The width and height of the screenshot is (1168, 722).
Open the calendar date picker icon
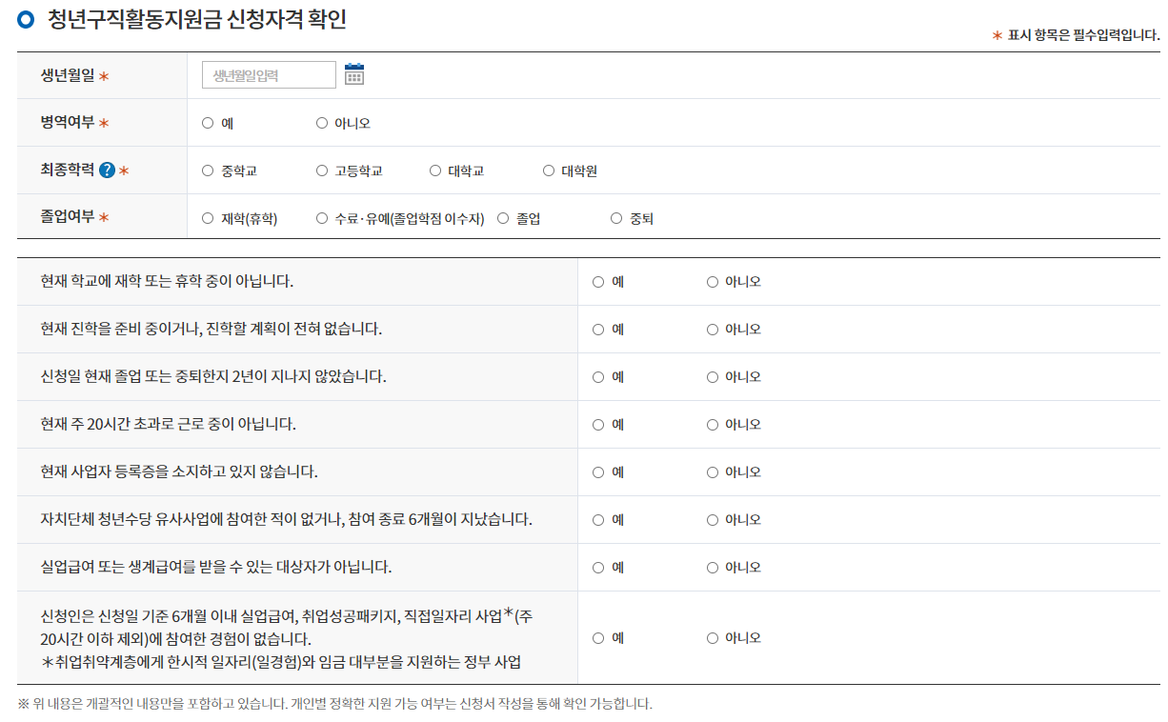354,74
